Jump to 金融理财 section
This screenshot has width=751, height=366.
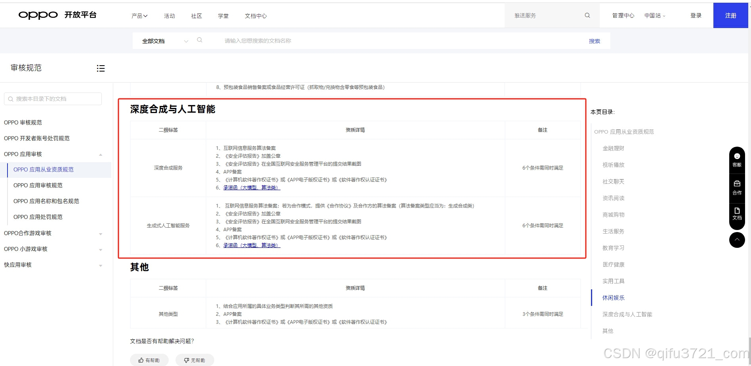(x=613, y=148)
